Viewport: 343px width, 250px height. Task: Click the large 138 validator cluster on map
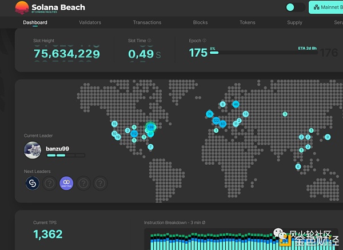tap(151, 127)
